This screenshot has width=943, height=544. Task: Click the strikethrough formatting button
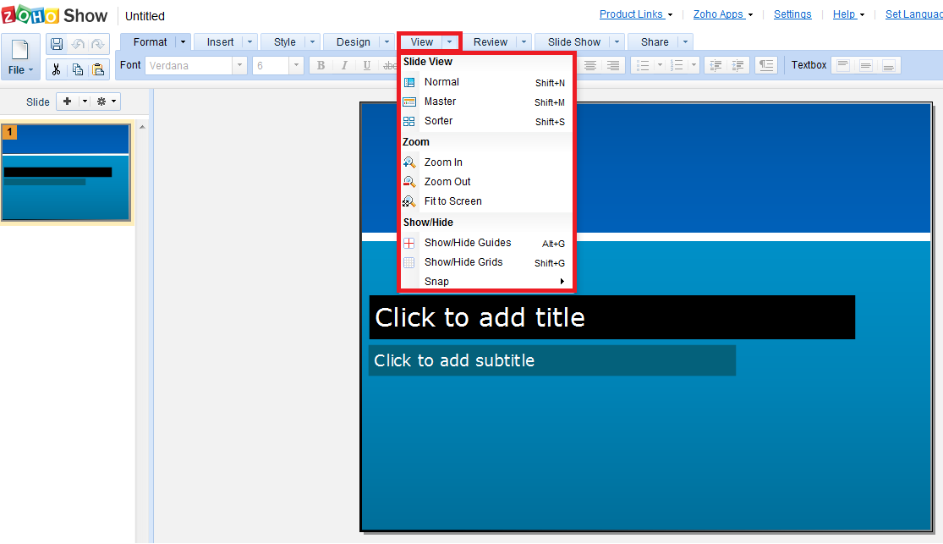(x=390, y=65)
